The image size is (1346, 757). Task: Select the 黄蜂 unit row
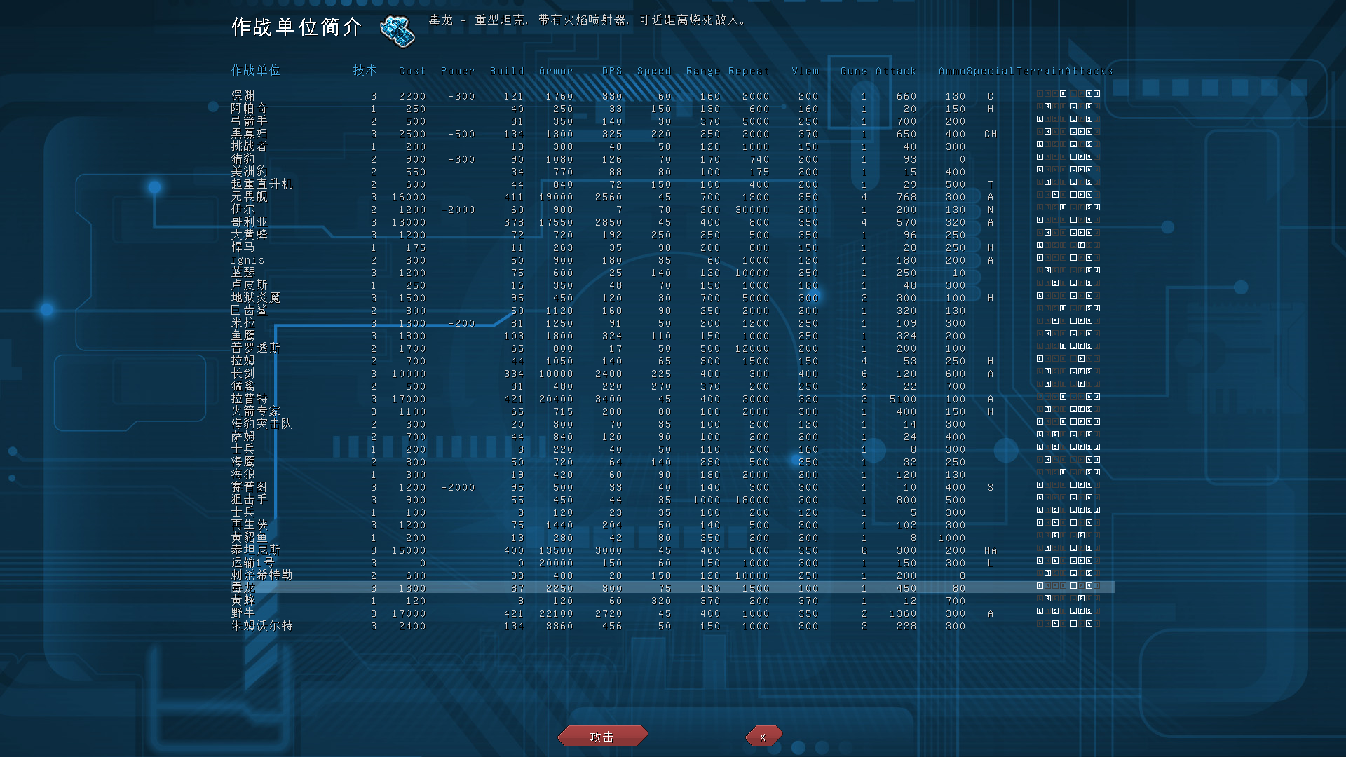coord(672,601)
